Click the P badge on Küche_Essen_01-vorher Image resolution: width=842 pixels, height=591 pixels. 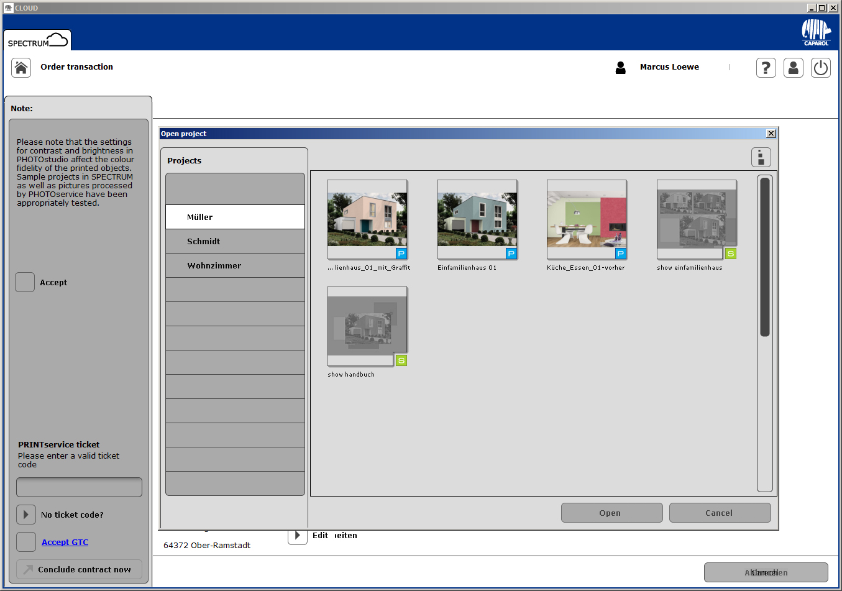coord(621,254)
